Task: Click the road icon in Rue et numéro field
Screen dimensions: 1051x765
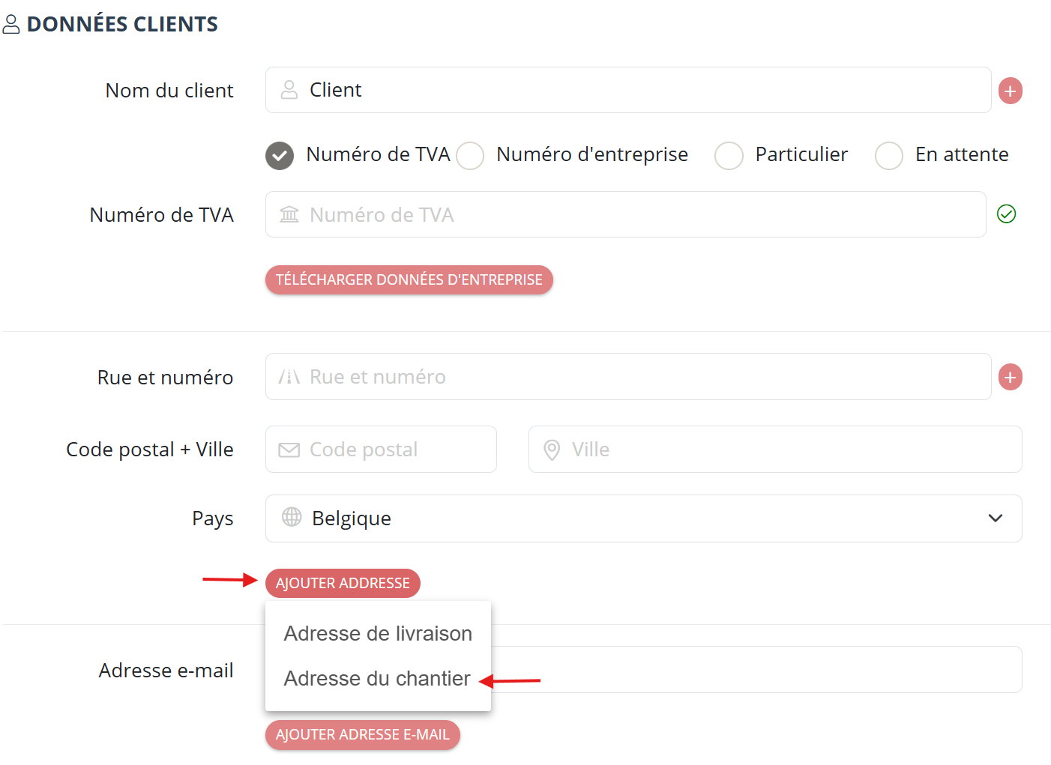Action: click(x=289, y=377)
